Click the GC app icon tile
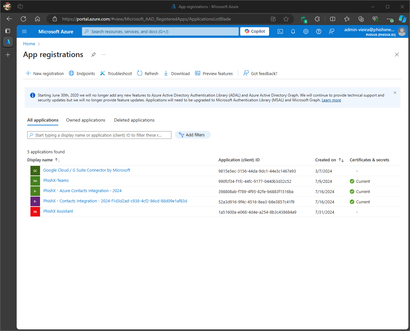This screenshot has height=331, width=410. pos(35,171)
